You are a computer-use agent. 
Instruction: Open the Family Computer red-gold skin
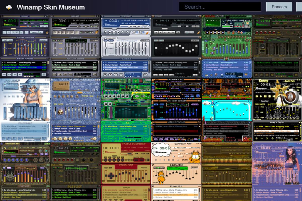coord(126,172)
